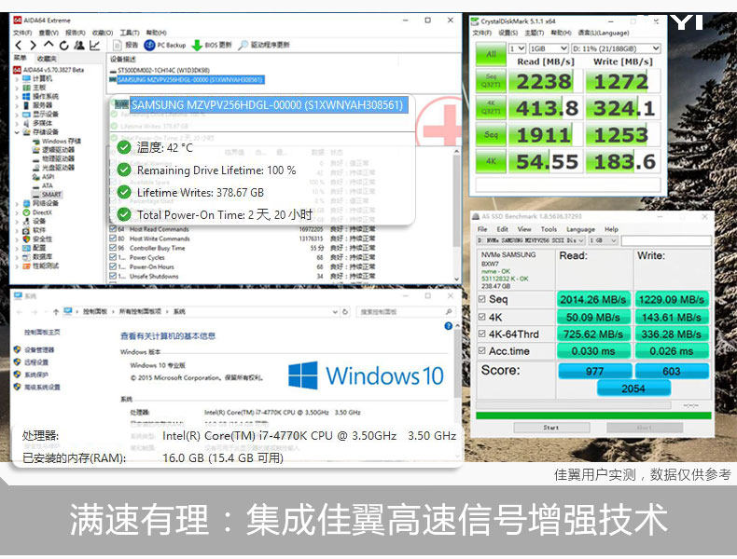737x559 pixels.
Task: Open the CrystalDiskMark 1GiB size dropdown
Action: coord(549,48)
